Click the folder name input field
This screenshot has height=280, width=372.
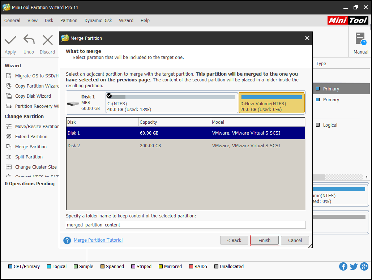coord(186,225)
